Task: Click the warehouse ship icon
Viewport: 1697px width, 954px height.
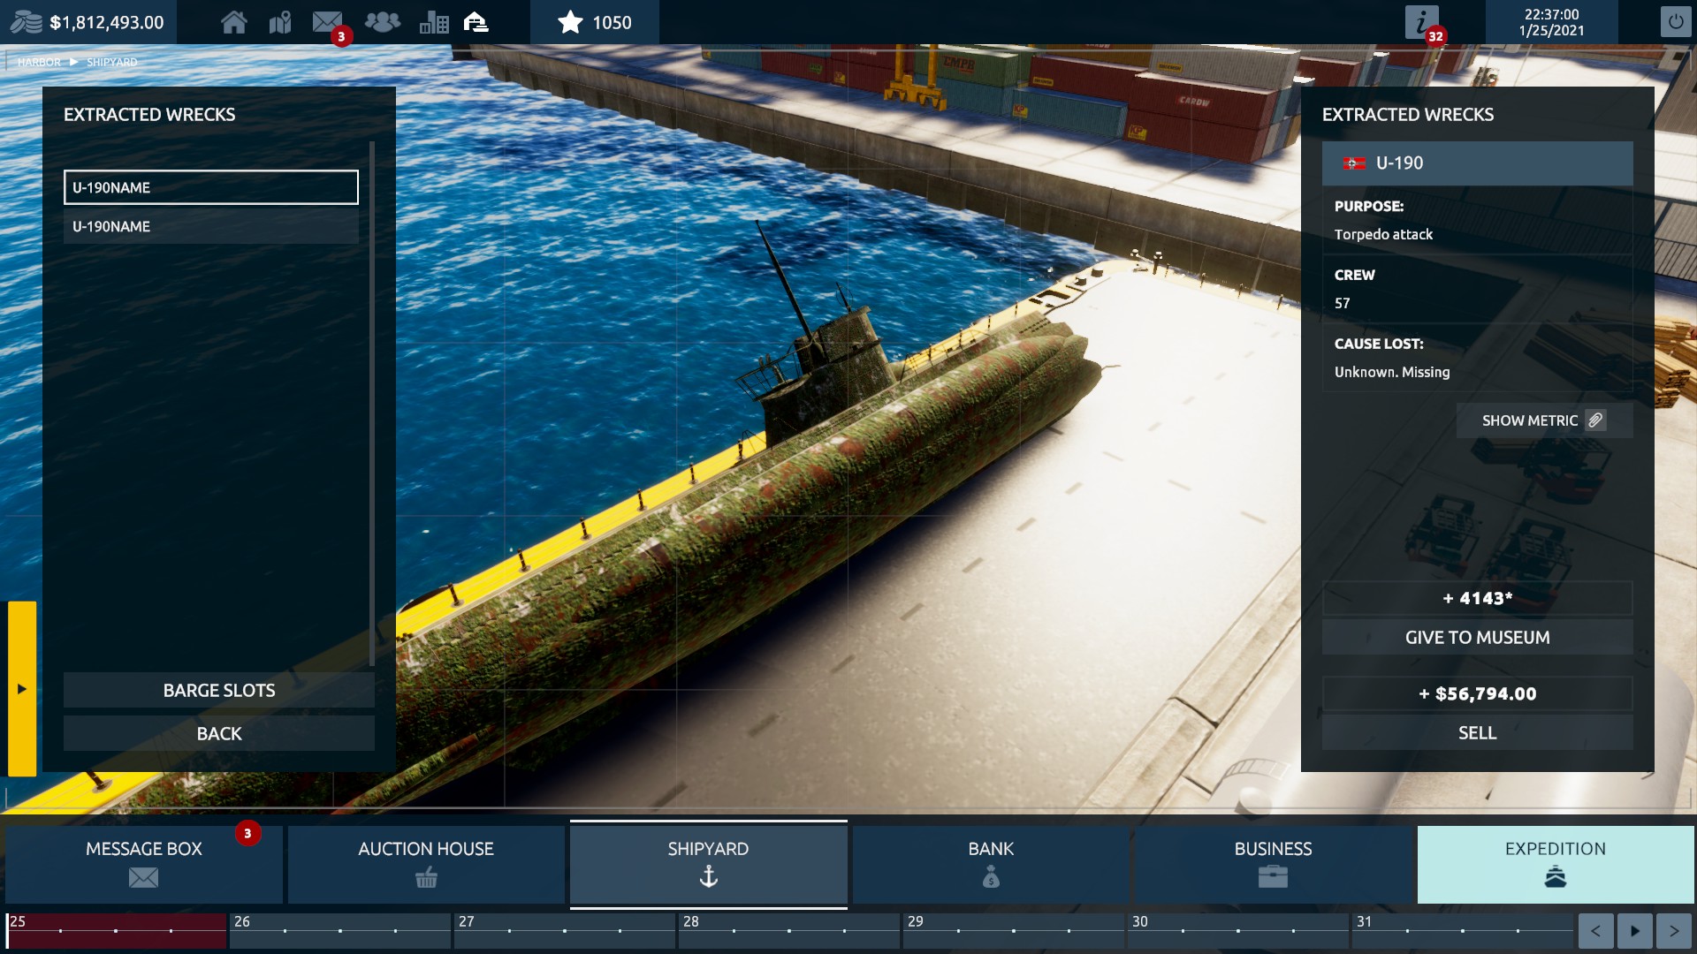Action: point(476,22)
